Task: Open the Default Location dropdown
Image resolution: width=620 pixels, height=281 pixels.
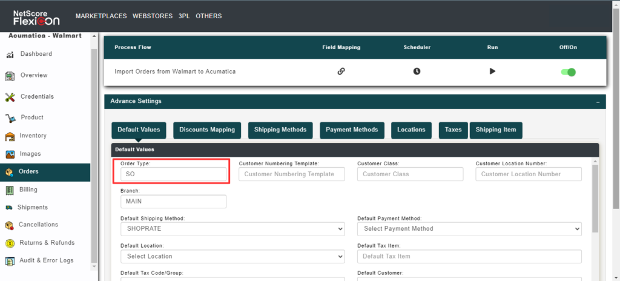Action: 233,256
